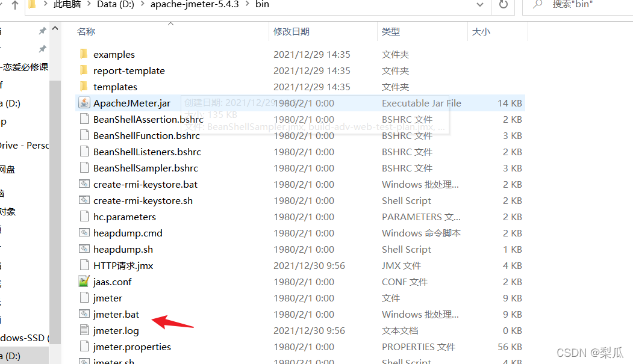Sort by 名称 column header
The height and width of the screenshot is (364, 633).
coord(86,31)
